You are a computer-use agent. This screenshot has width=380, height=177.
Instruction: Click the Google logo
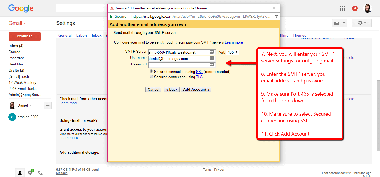(x=21, y=8)
